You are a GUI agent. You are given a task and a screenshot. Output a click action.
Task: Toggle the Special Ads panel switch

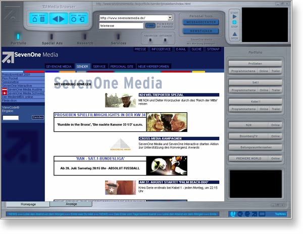(52, 36)
